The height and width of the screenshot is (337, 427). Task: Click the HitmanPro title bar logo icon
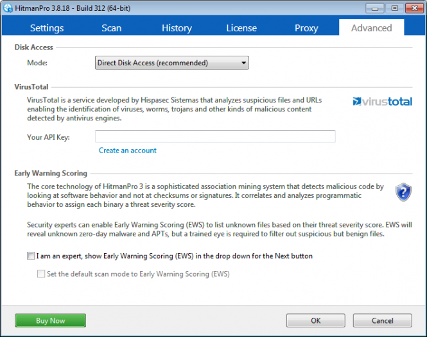tap(8, 8)
